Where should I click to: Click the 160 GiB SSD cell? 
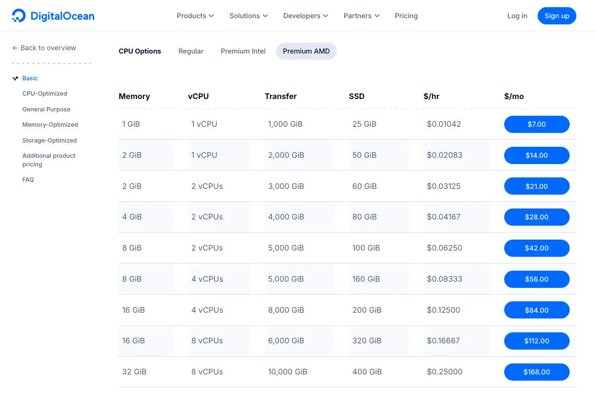coord(366,279)
